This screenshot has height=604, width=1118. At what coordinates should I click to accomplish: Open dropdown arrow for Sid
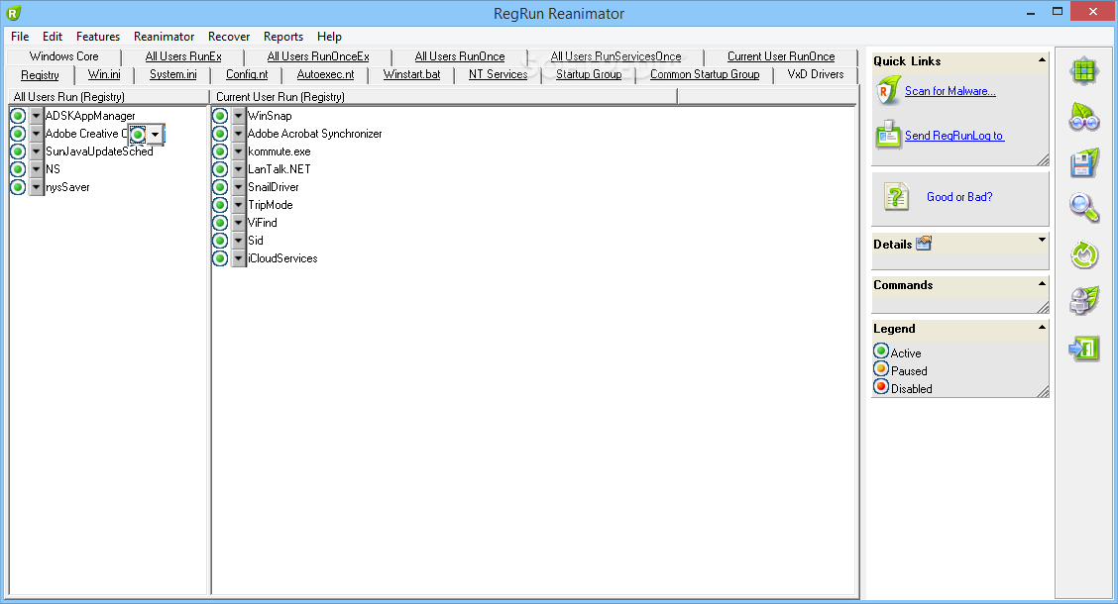(x=238, y=240)
